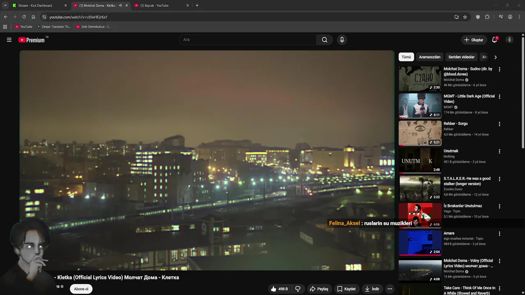Open the YouTube hamburger guide menu
Image resolution: width=525 pixels, height=295 pixels.
9,40
